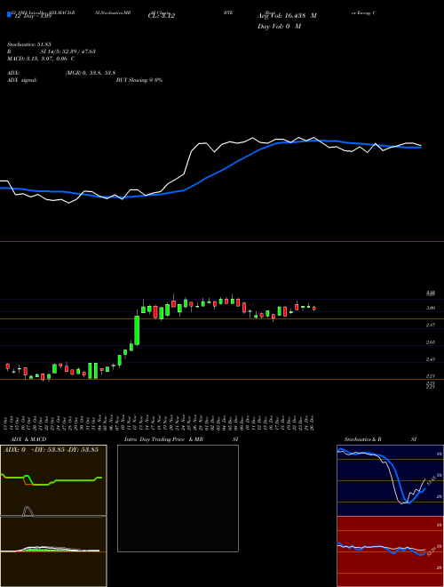Click the 'MACD: 3.13, 3.07, 0.06 C' line
The image size is (444, 587).
[41, 59]
